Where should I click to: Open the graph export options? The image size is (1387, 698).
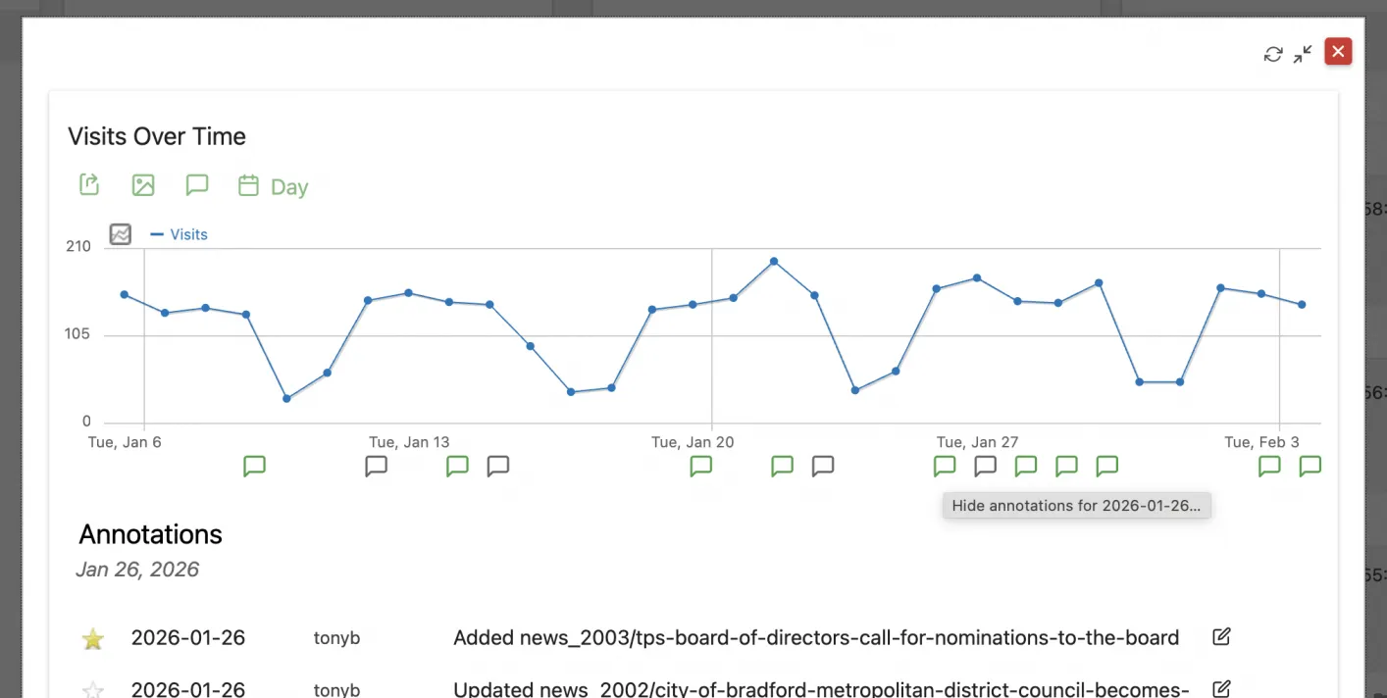click(88, 184)
